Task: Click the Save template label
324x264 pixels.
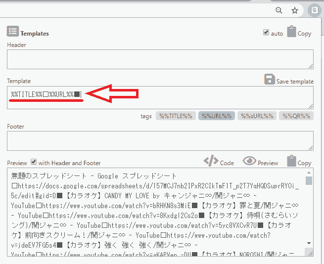Action: [295, 82]
